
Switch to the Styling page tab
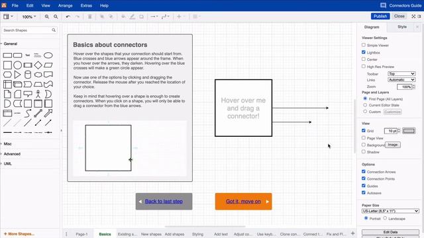[x=197, y=234]
